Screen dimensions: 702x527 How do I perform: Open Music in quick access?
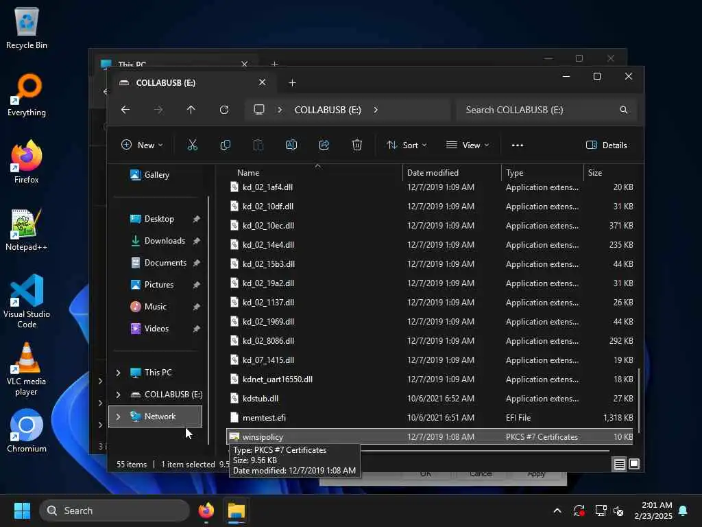[157, 307]
